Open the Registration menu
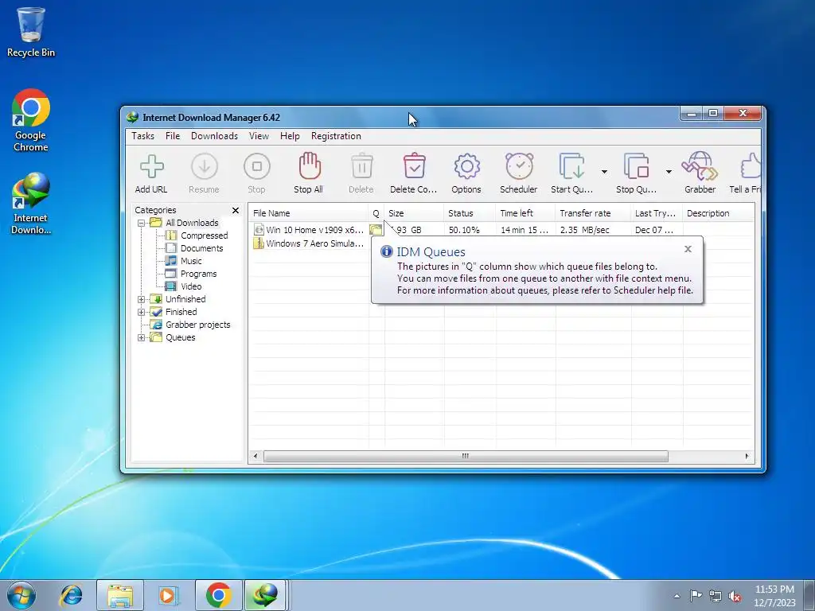Image resolution: width=815 pixels, height=611 pixels. pyautogui.click(x=336, y=136)
